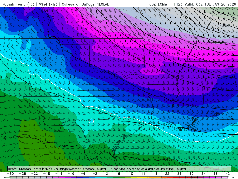Image resolution: width=238 pixels, height=179 pixels.
Task: Click 'College of DuPage NEXLAB' header text
Action: pyautogui.click(x=85, y=4)
